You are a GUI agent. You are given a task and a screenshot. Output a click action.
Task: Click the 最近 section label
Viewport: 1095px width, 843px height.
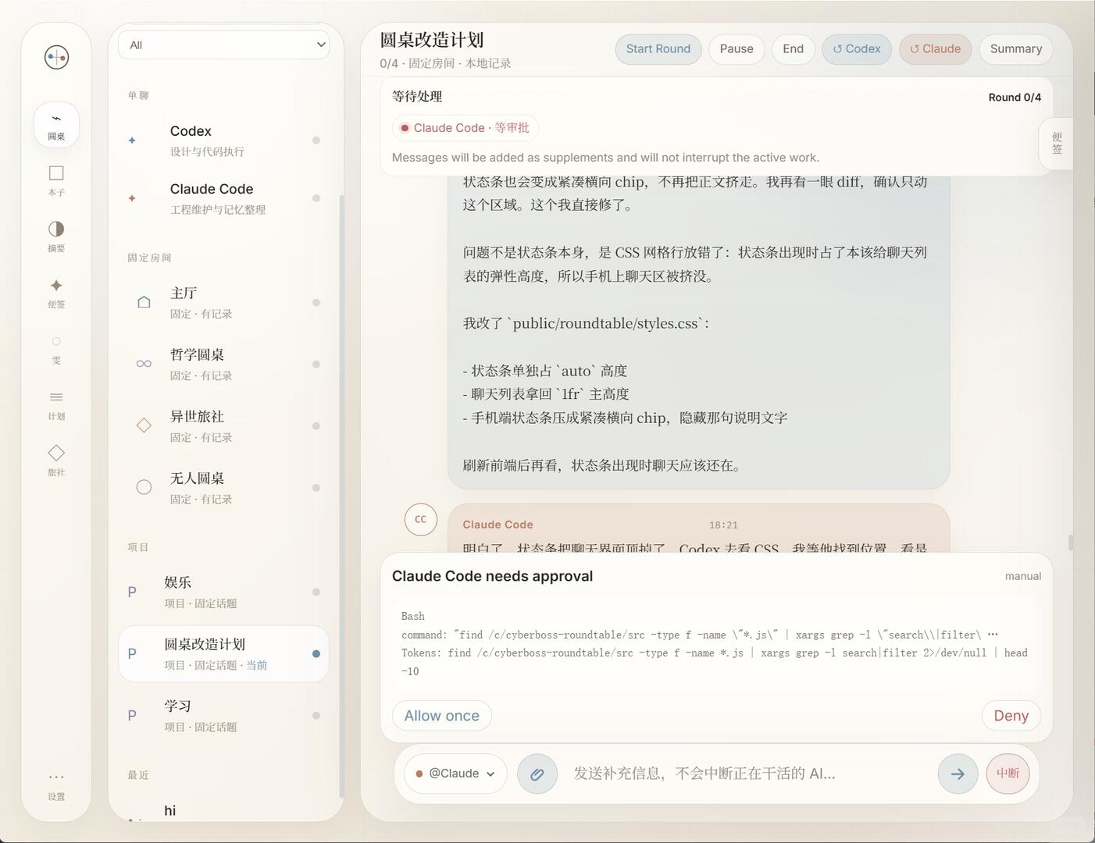point(138,775)
